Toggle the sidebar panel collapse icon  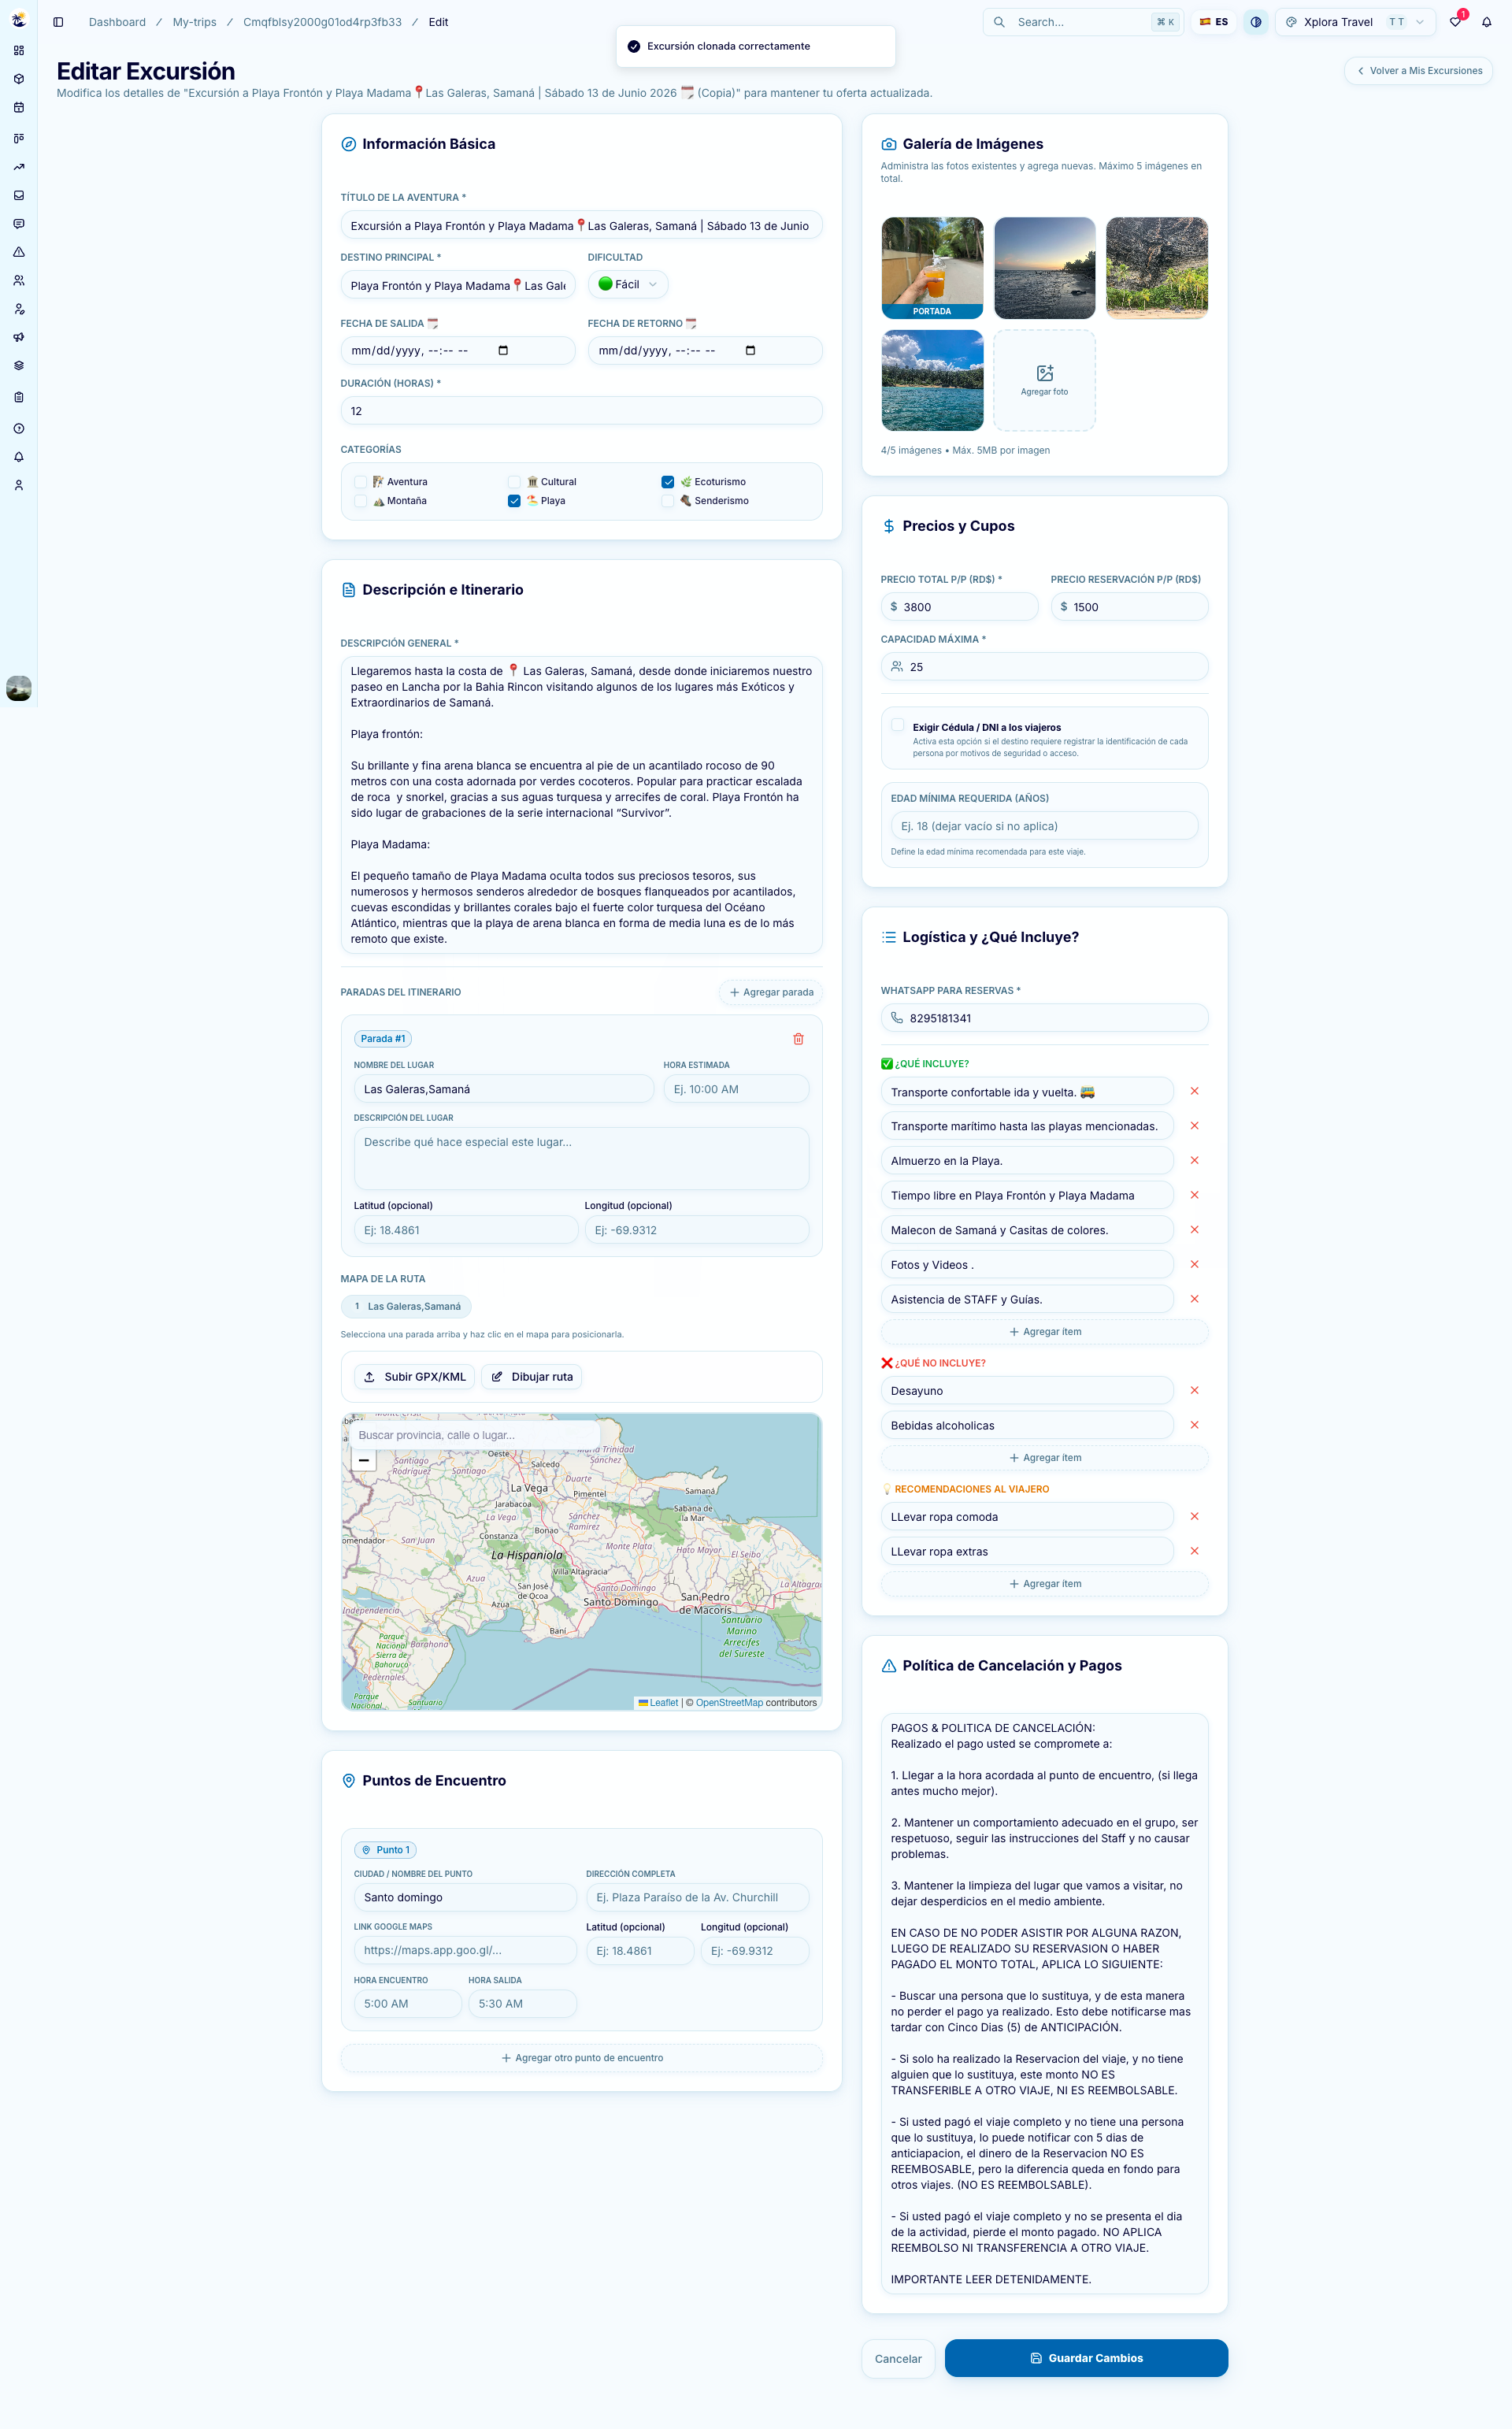click(58, 22)
